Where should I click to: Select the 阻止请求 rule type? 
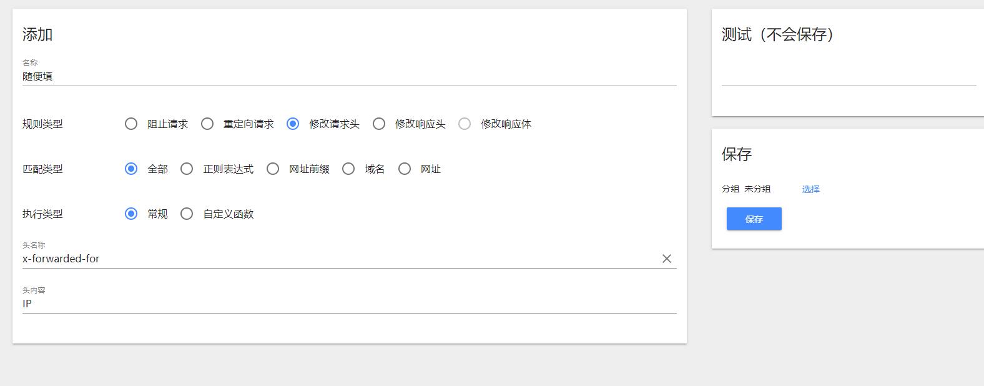pos(131,124)
